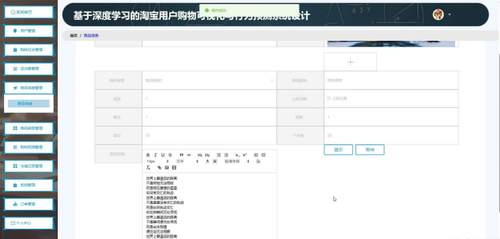Open 个人中心 in the sidebar

[x=29, y=223]
